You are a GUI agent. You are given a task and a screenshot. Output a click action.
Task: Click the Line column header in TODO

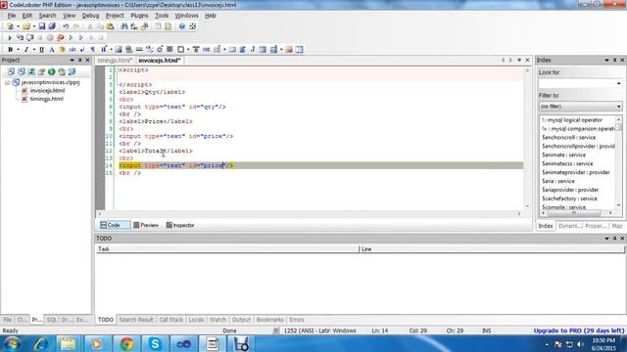click(492, 249)
